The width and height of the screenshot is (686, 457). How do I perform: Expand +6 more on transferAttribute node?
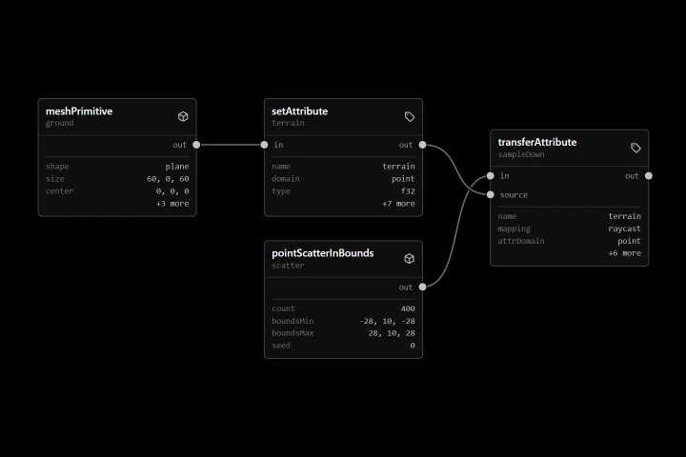pos(625,253)
